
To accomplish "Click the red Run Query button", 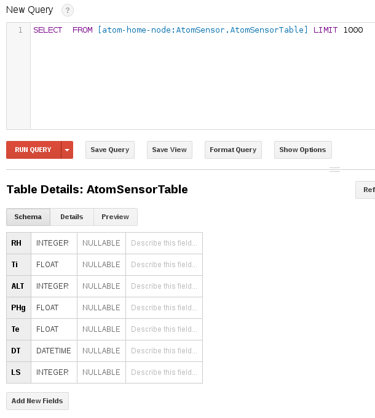I will 33,150.
